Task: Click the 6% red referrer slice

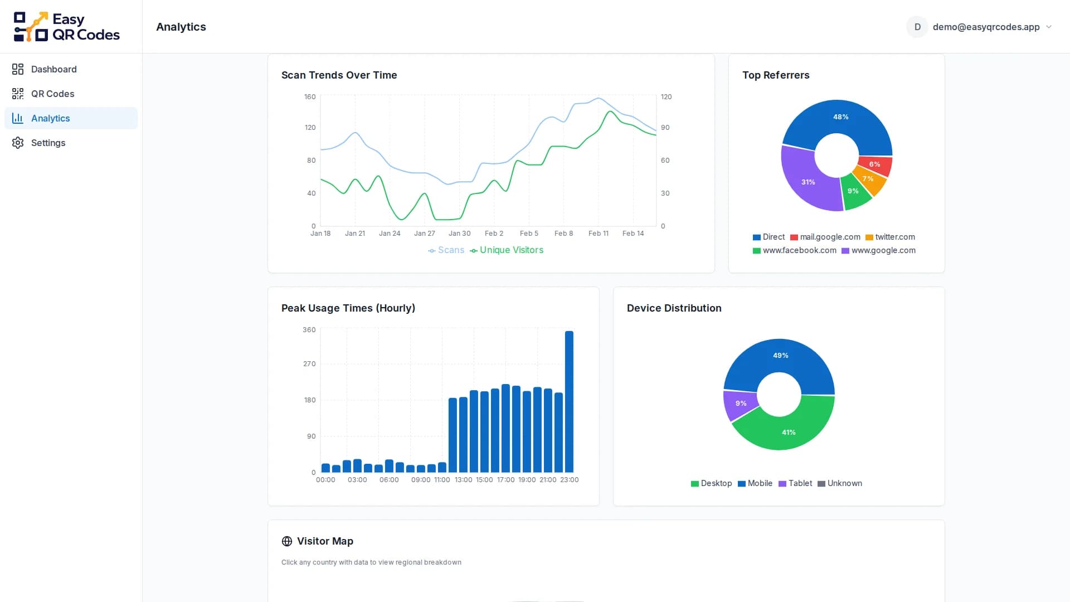Action: tap(876, 164)
